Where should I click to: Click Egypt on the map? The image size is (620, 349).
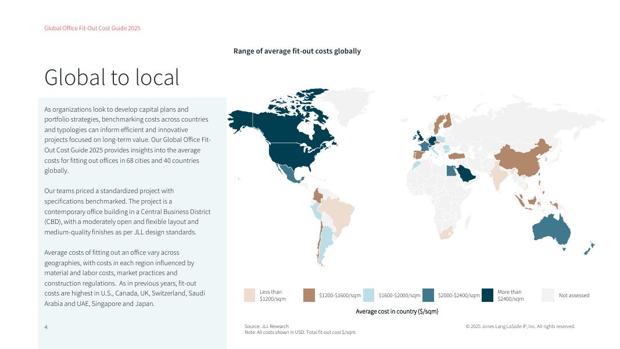pos(451,171)
